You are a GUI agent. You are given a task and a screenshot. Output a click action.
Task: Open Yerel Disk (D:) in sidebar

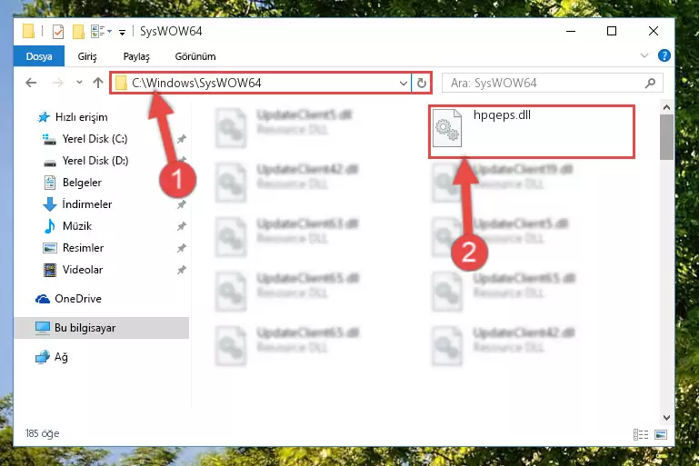95,161
